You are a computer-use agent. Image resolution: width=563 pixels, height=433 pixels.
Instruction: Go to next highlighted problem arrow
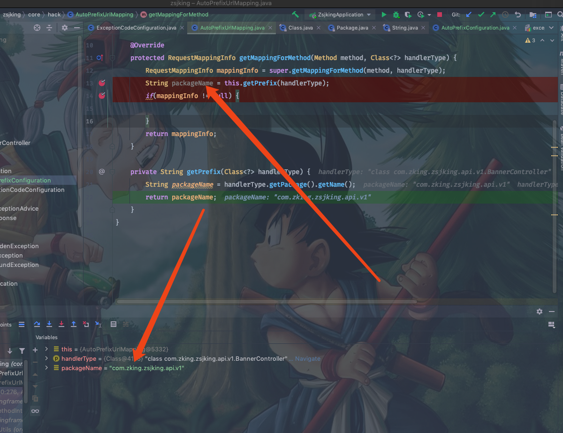(x=552, y=40)
